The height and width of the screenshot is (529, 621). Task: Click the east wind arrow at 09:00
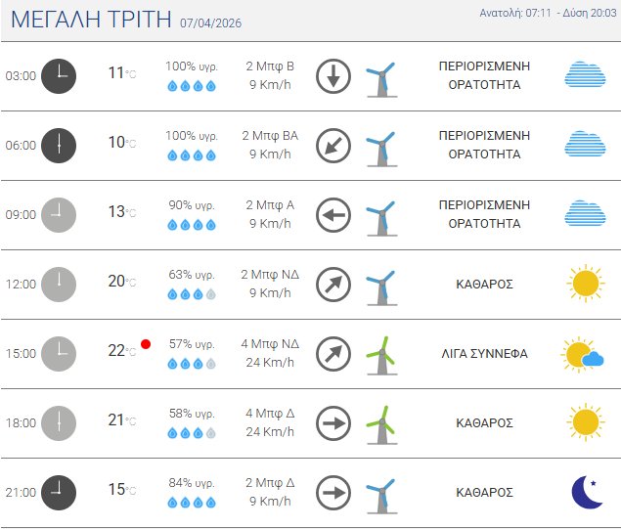click(x=333, y=215)
